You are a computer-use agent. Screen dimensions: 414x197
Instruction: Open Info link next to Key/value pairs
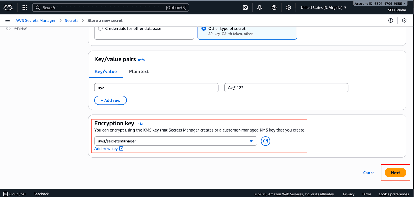click(141, 60)
